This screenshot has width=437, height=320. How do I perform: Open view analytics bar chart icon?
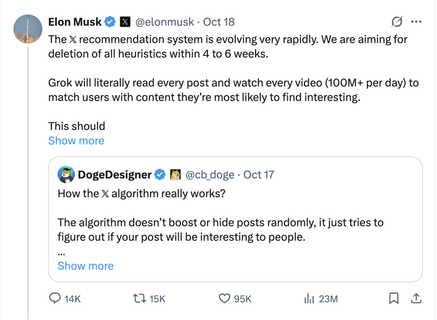pyautogui.click(x=309, y=299)
